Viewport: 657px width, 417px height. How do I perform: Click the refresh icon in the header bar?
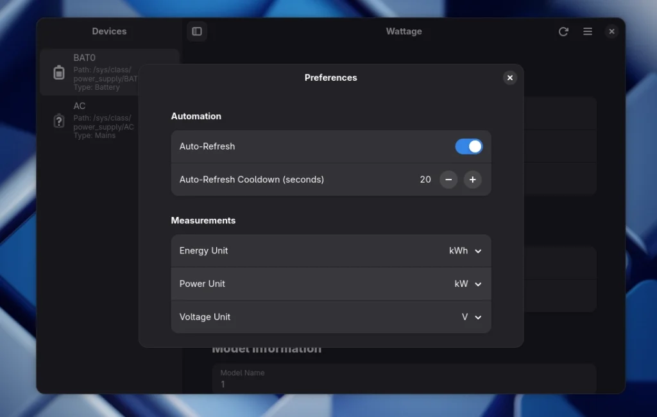[563, 31]
